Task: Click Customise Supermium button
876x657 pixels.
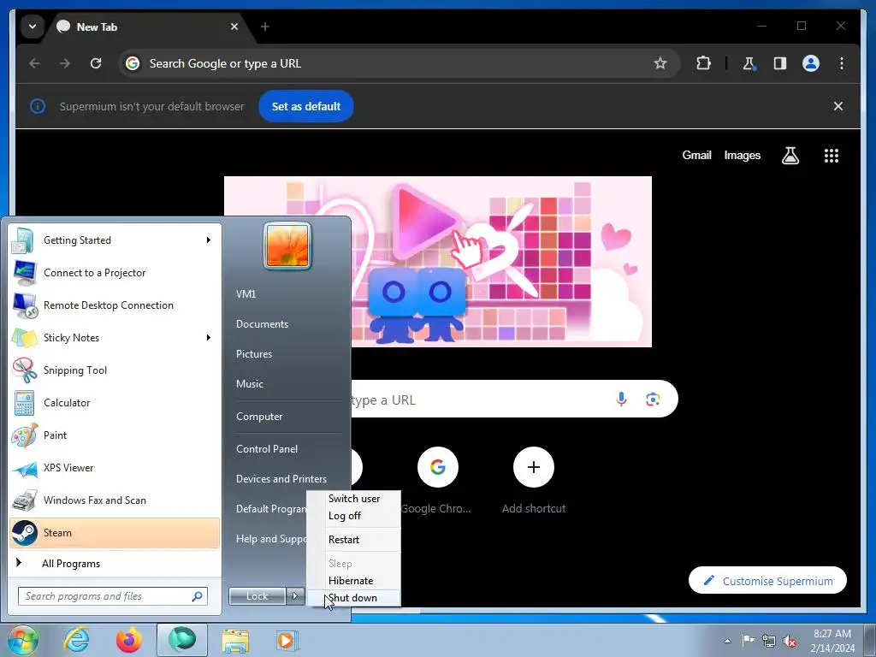Action: (767, 581)
